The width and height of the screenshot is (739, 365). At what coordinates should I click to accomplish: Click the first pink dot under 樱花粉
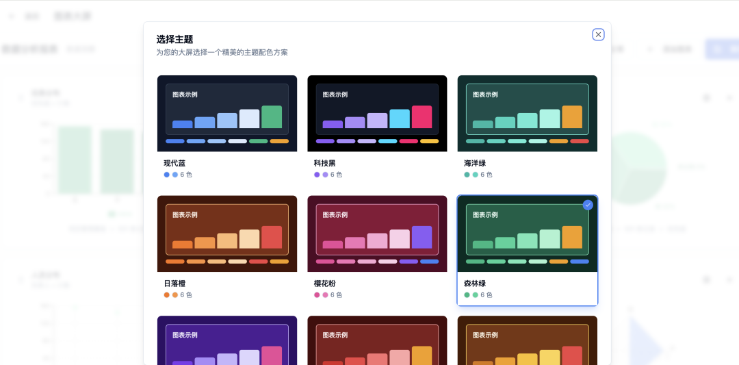(317, 294)
